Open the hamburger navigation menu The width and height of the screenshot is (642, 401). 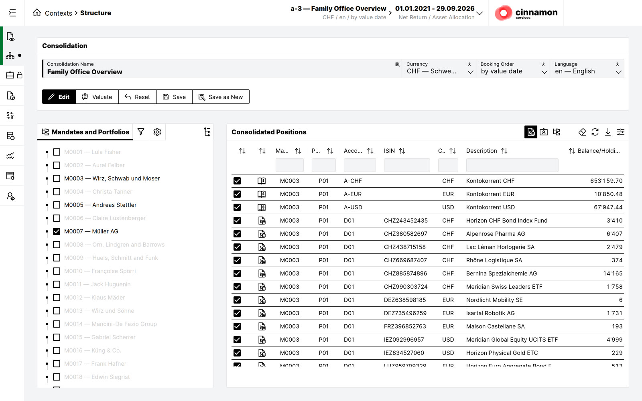point(12,13)
